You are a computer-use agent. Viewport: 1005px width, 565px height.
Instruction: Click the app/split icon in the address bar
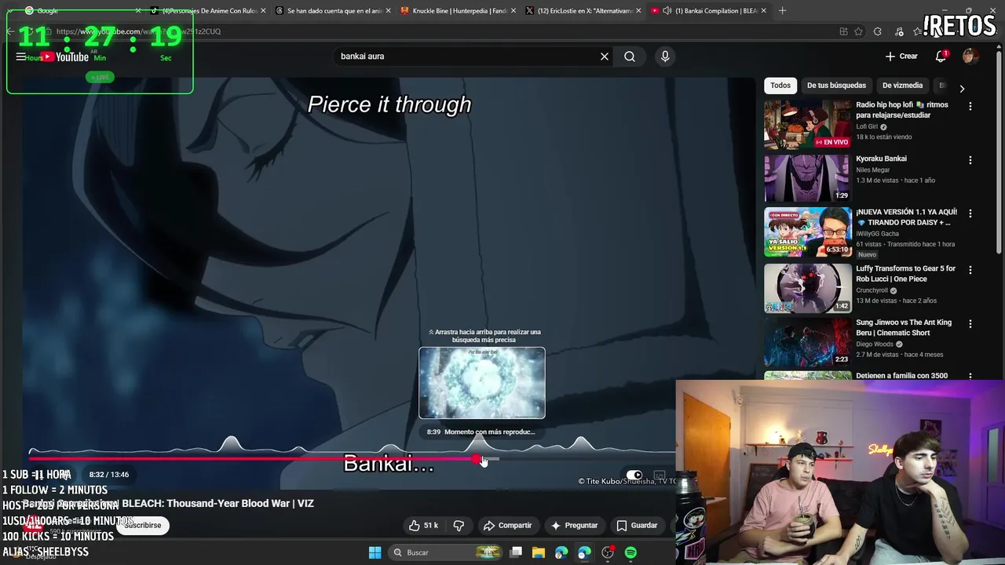click(843, 31)
